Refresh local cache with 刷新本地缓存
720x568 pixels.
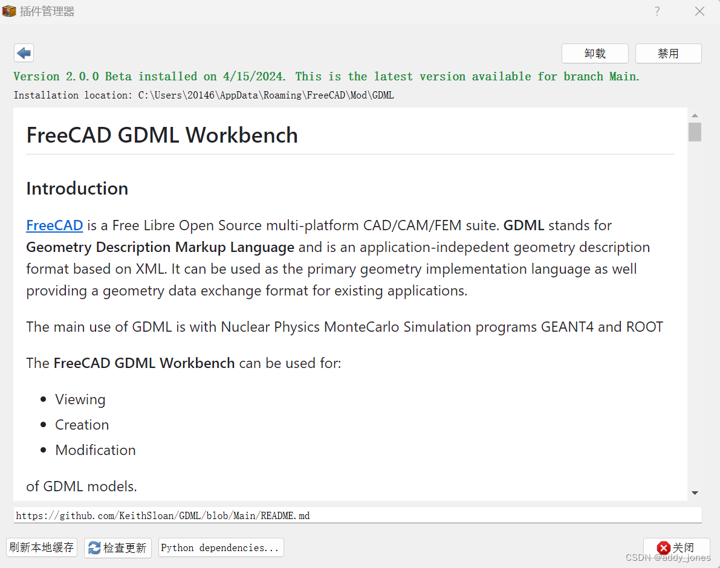pyautogui.click(x=41, y=547)
